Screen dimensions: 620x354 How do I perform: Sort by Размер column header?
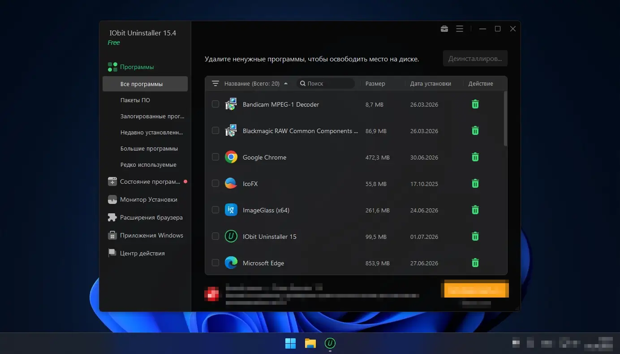point(375,84)
